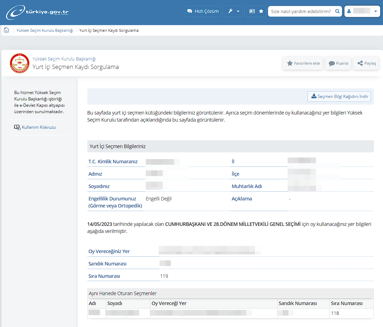Expand the key icon login dropdown
The image size is (383, 327).
(x=233, y=11)
